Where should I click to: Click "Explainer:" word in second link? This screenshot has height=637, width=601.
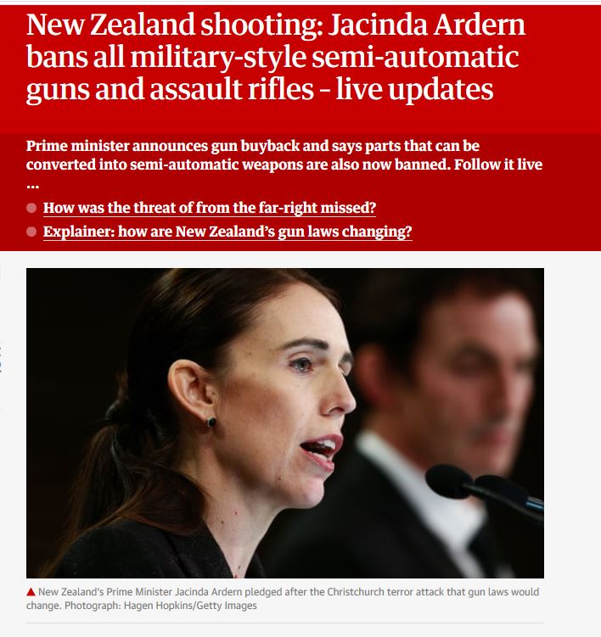79,232
